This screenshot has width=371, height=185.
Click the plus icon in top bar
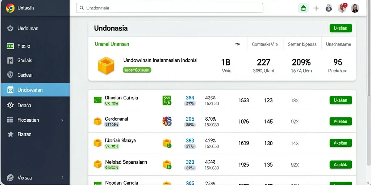click(316, 8)
